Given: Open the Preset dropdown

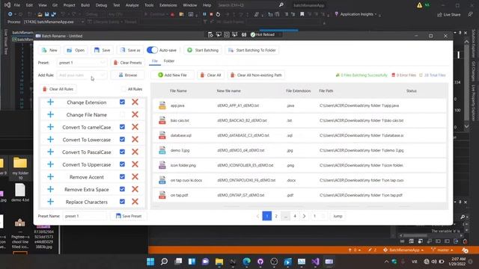Looking at the screenshot, I should (x=82, y=63).
